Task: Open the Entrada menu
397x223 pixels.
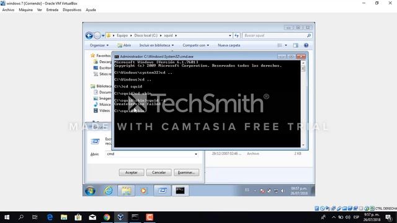Action: click(x=52, y=10)
